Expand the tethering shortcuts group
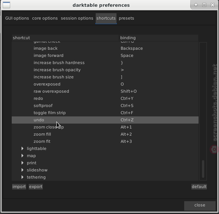This screenshot has width=219, height=214. (x=22, y=177)
